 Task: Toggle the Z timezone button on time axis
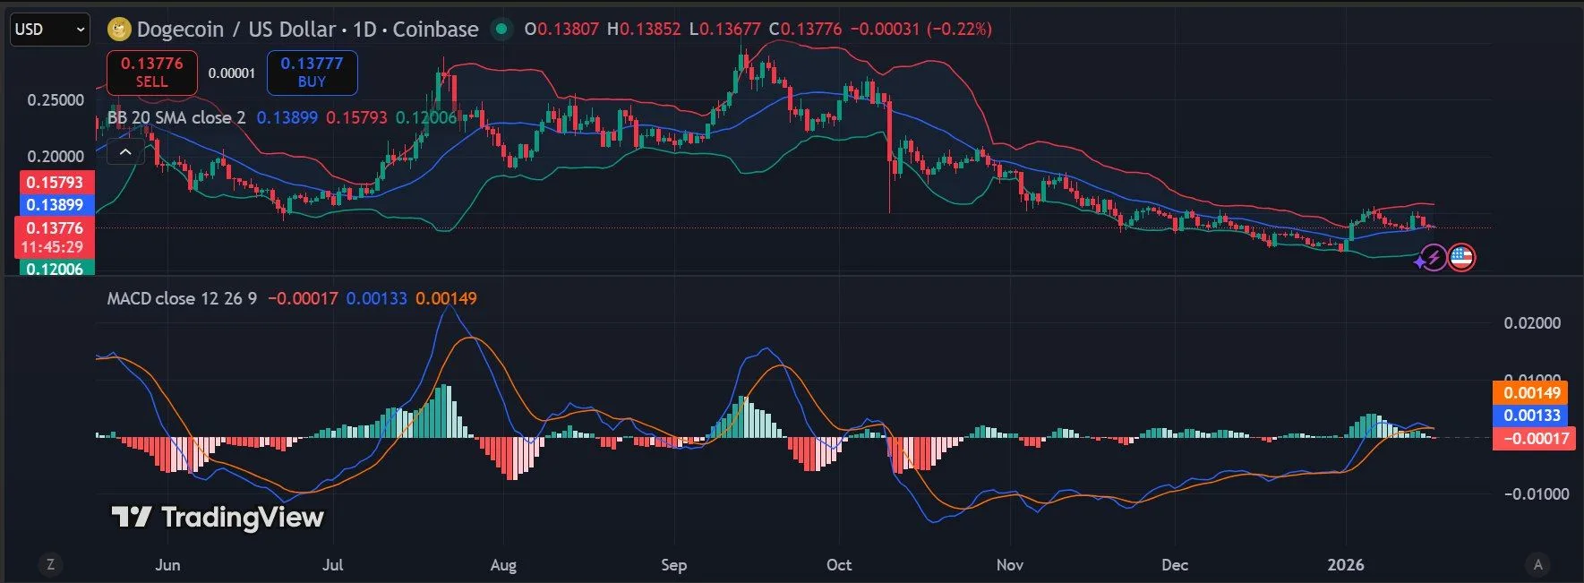click(50, 564)
